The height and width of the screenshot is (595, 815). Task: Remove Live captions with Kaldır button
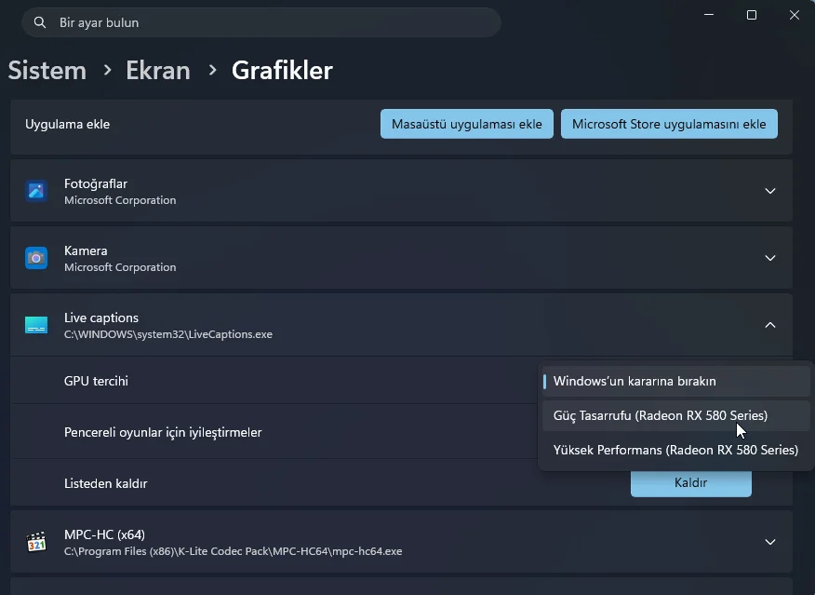[690, 483]
